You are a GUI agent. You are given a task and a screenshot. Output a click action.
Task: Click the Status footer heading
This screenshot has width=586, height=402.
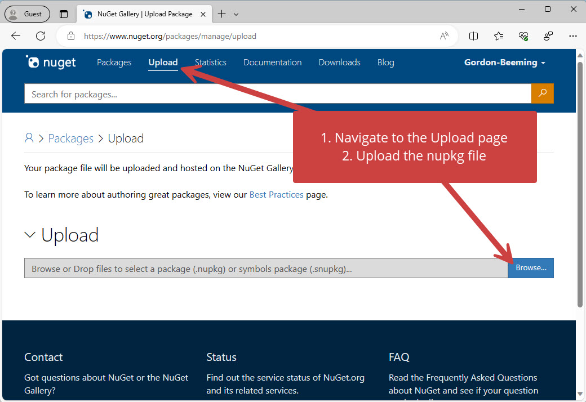point(221,357)
